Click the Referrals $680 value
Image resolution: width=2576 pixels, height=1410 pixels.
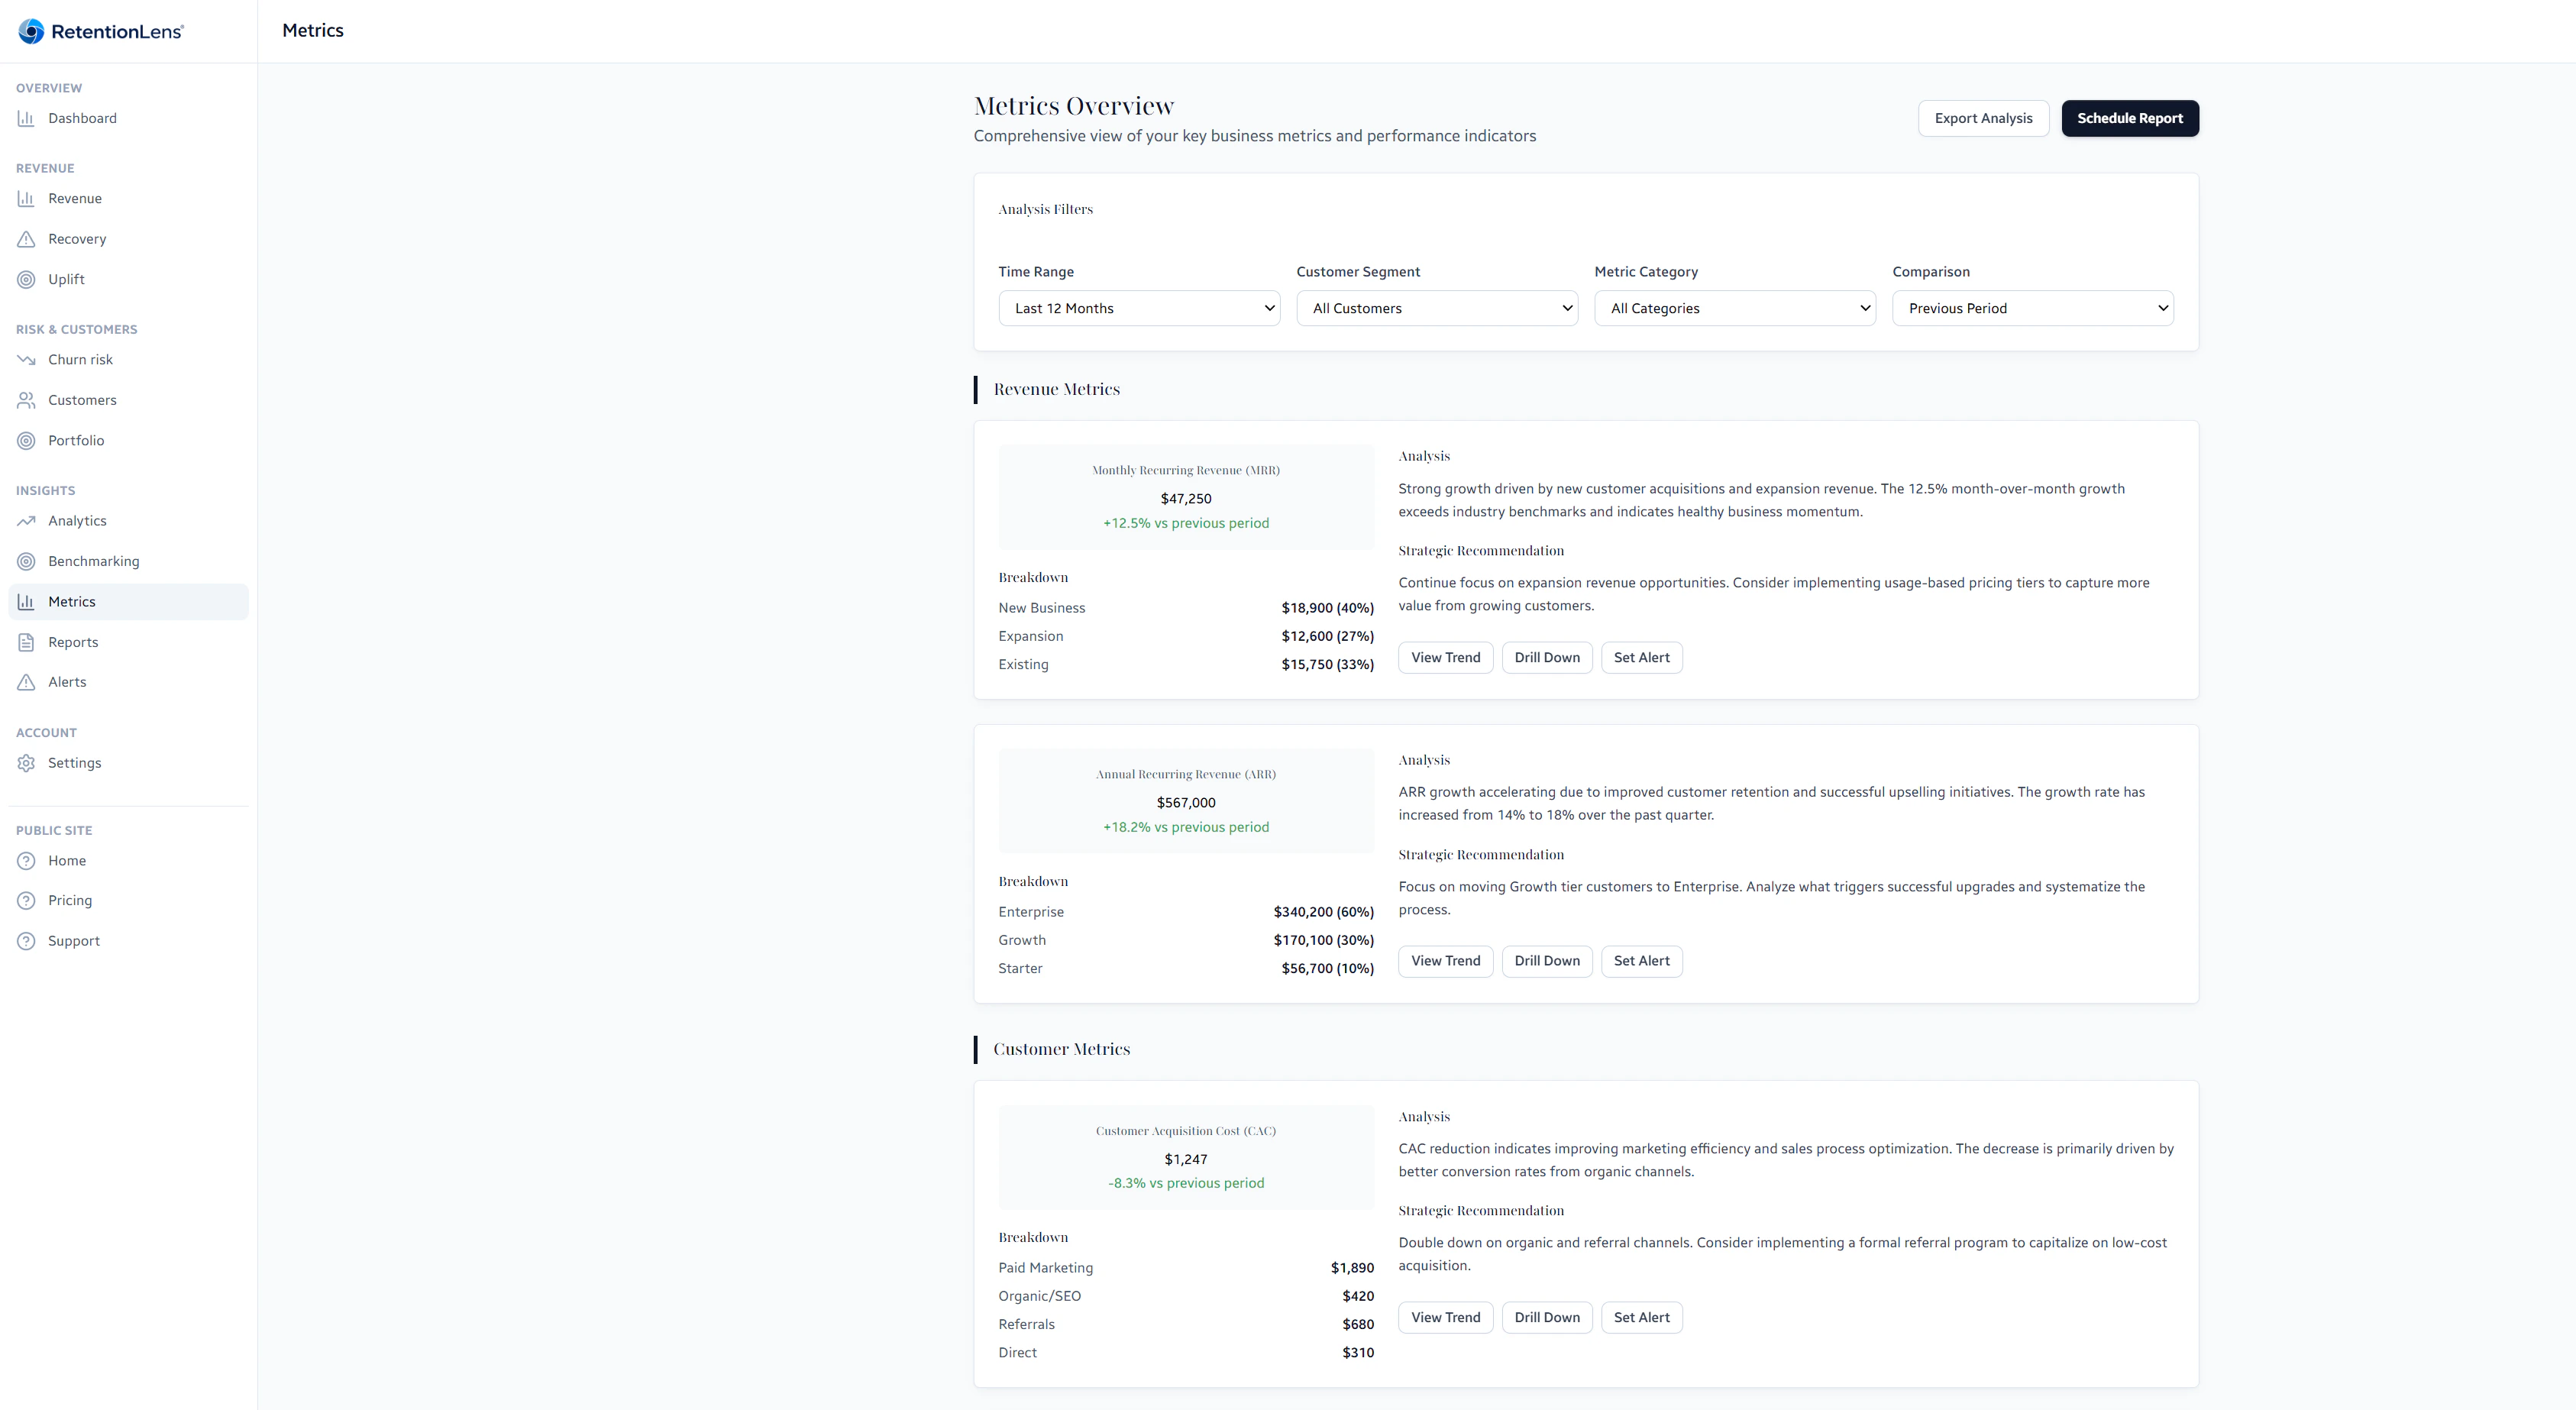click(1358, 1324)
